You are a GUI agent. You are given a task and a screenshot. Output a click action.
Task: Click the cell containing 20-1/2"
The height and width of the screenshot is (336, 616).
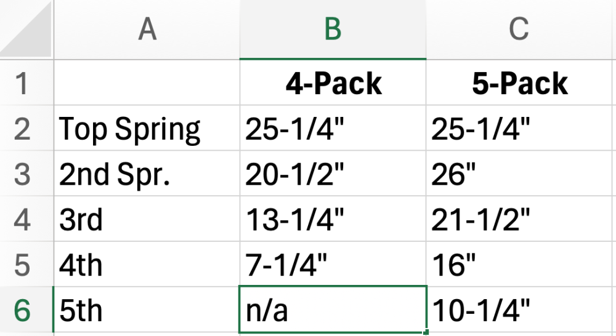(x=333, y=174)
